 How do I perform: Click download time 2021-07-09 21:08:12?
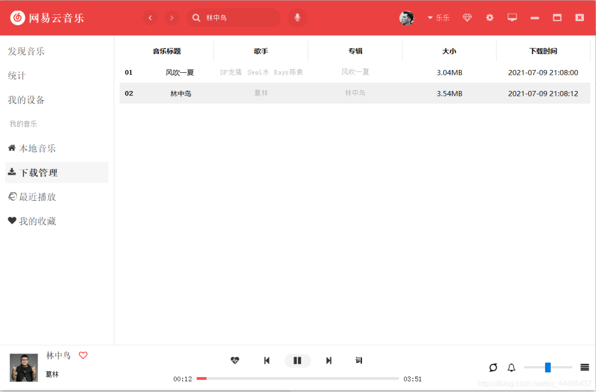coord(543,93)
